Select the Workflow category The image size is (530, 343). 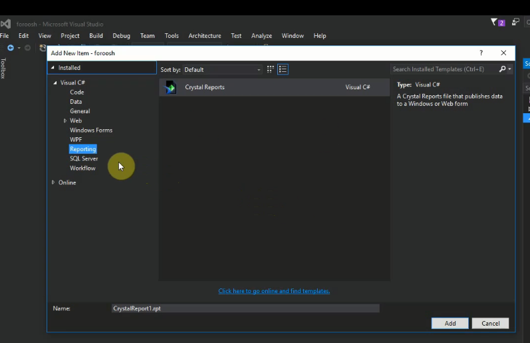[82, 168]
